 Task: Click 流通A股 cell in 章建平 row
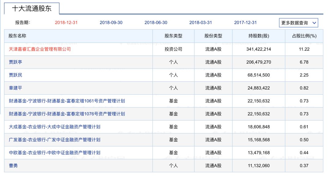coord(213,88)
